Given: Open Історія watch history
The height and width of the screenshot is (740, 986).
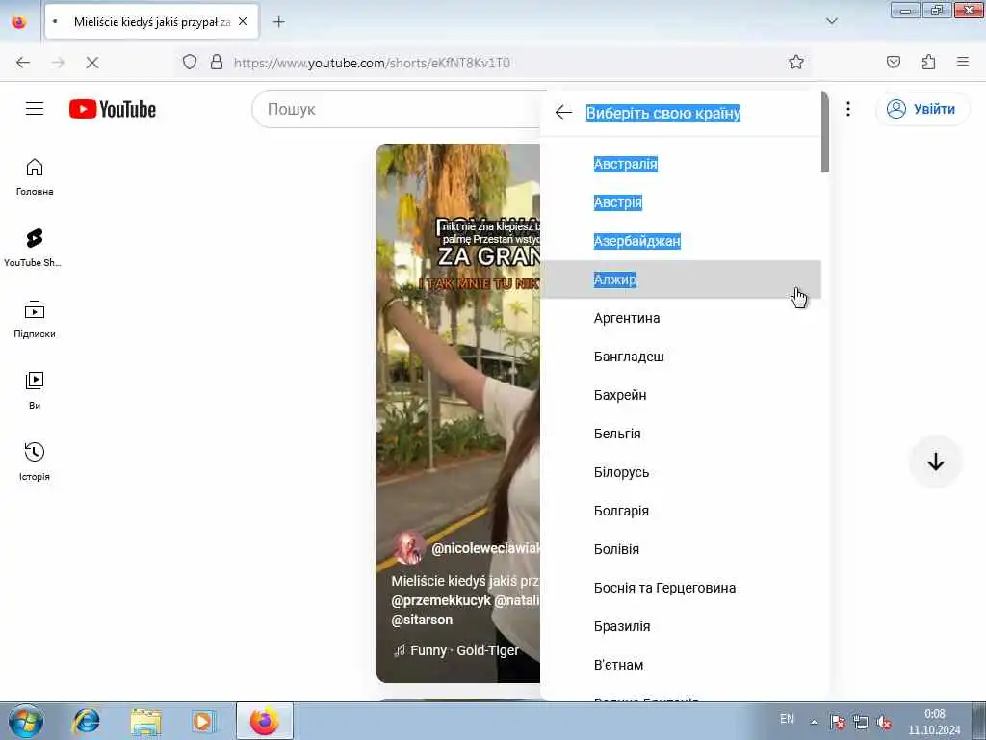Looking at the screenshot, I should (35, 462).
